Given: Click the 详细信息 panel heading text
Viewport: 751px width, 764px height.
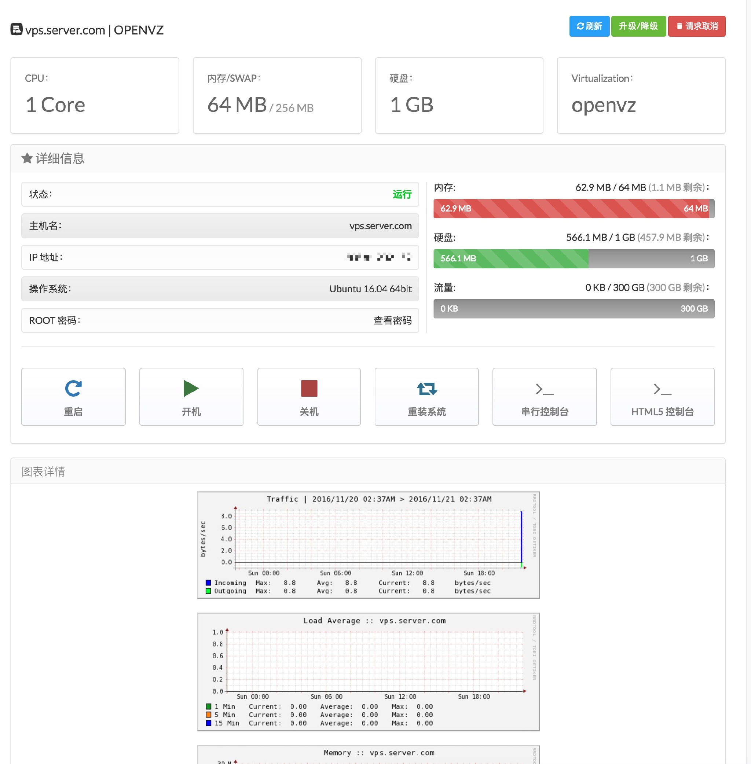Looking at the screenshot, I should pyautogui.click(x=60, y=158).
